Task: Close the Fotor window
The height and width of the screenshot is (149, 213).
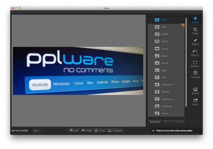Action: click(x=13, y=8)
